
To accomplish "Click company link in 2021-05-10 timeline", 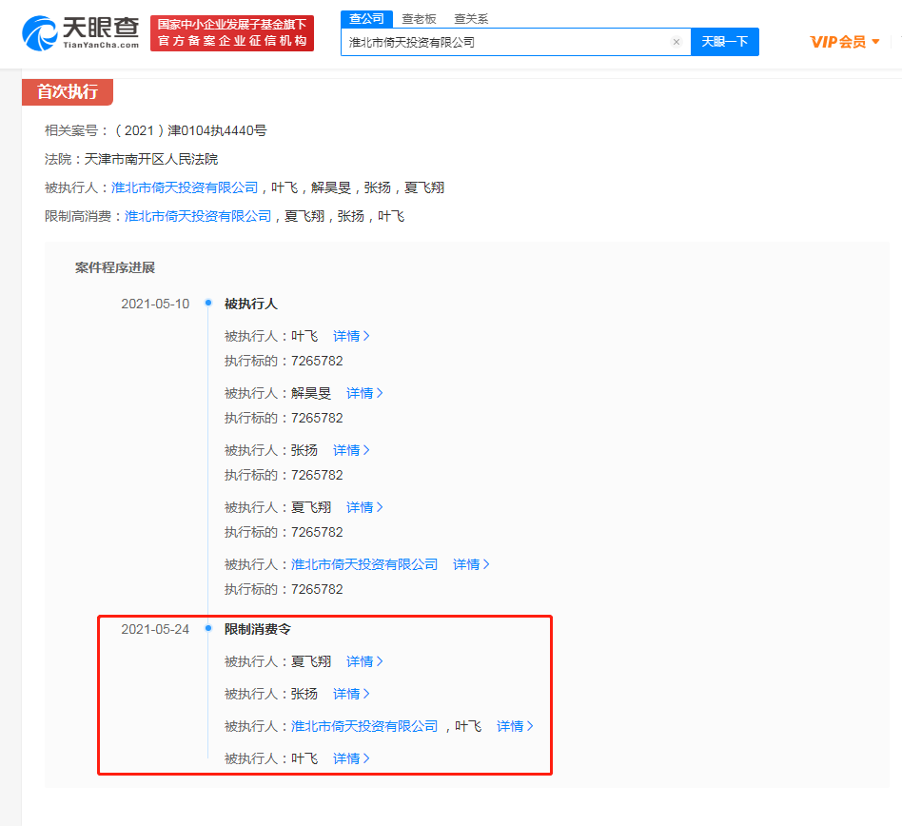I will point(364,564).
